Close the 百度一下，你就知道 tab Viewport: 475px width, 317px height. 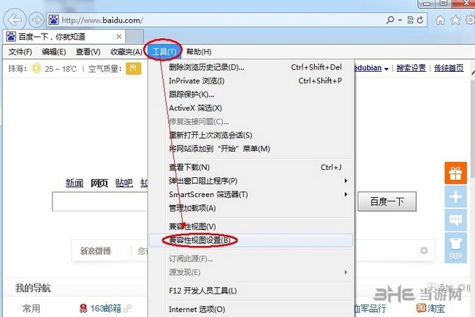(119, 37)
